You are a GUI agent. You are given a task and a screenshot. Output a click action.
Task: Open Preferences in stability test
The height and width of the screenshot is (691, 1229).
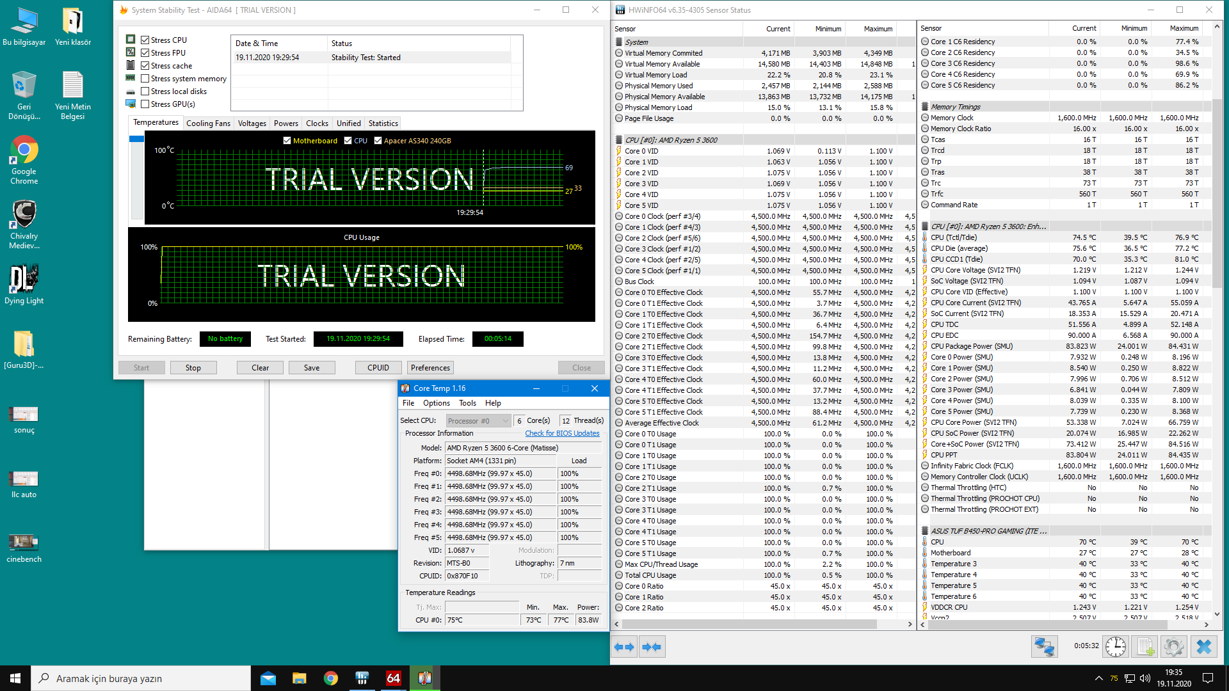[x=430, y=368]
